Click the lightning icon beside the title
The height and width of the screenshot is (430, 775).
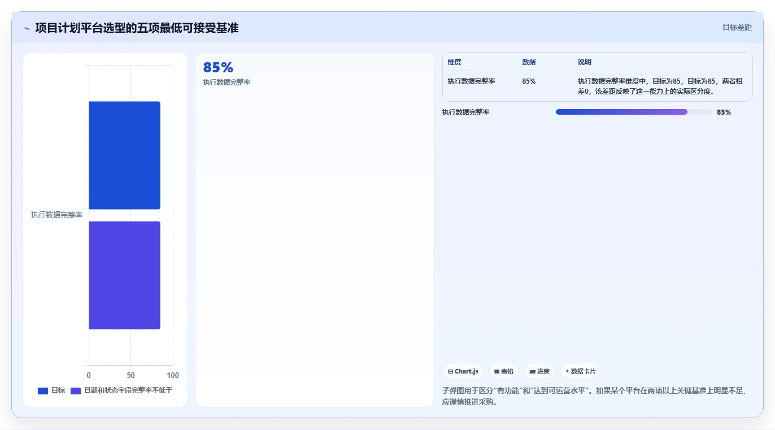[27, 28]
